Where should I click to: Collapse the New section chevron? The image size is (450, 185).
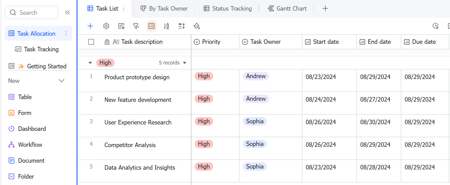(61, 81)
